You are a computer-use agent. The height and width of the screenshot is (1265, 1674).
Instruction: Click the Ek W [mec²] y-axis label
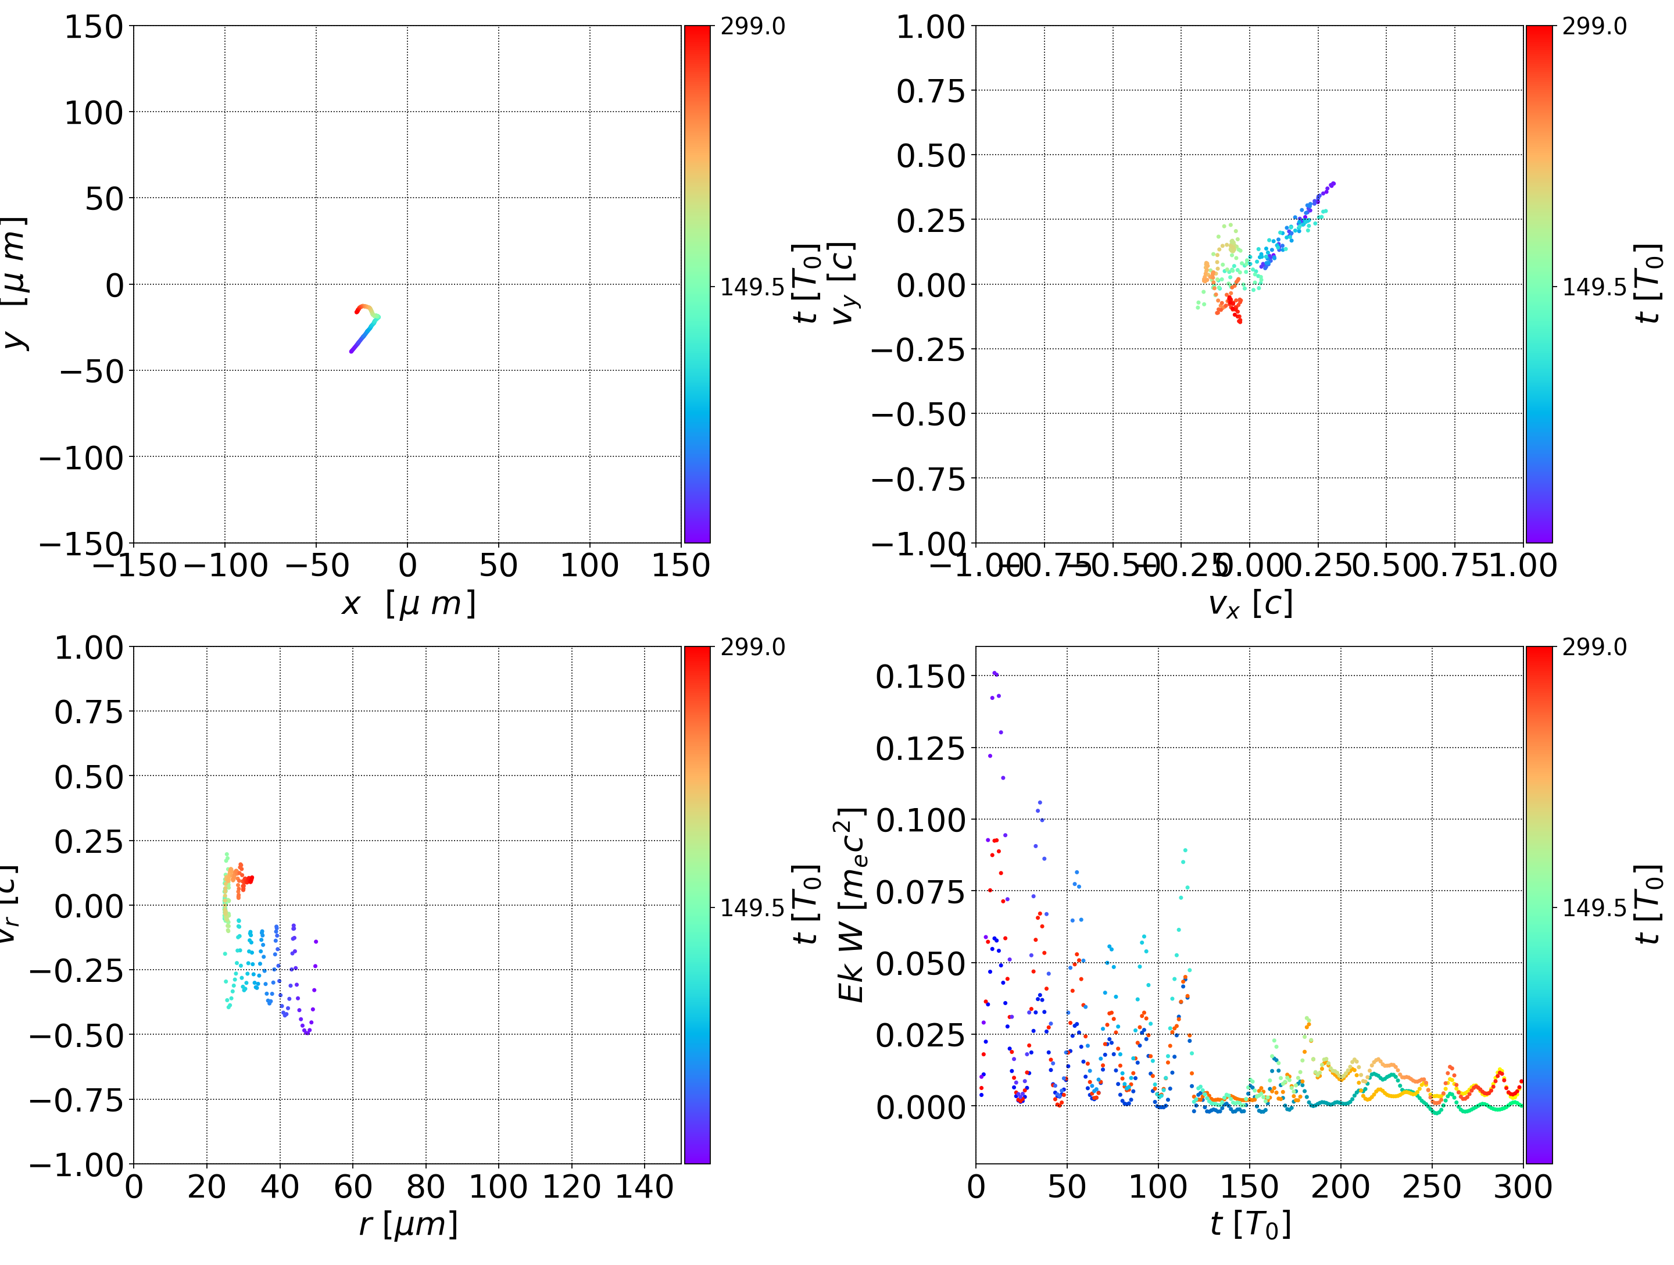[x=852, y=905]
